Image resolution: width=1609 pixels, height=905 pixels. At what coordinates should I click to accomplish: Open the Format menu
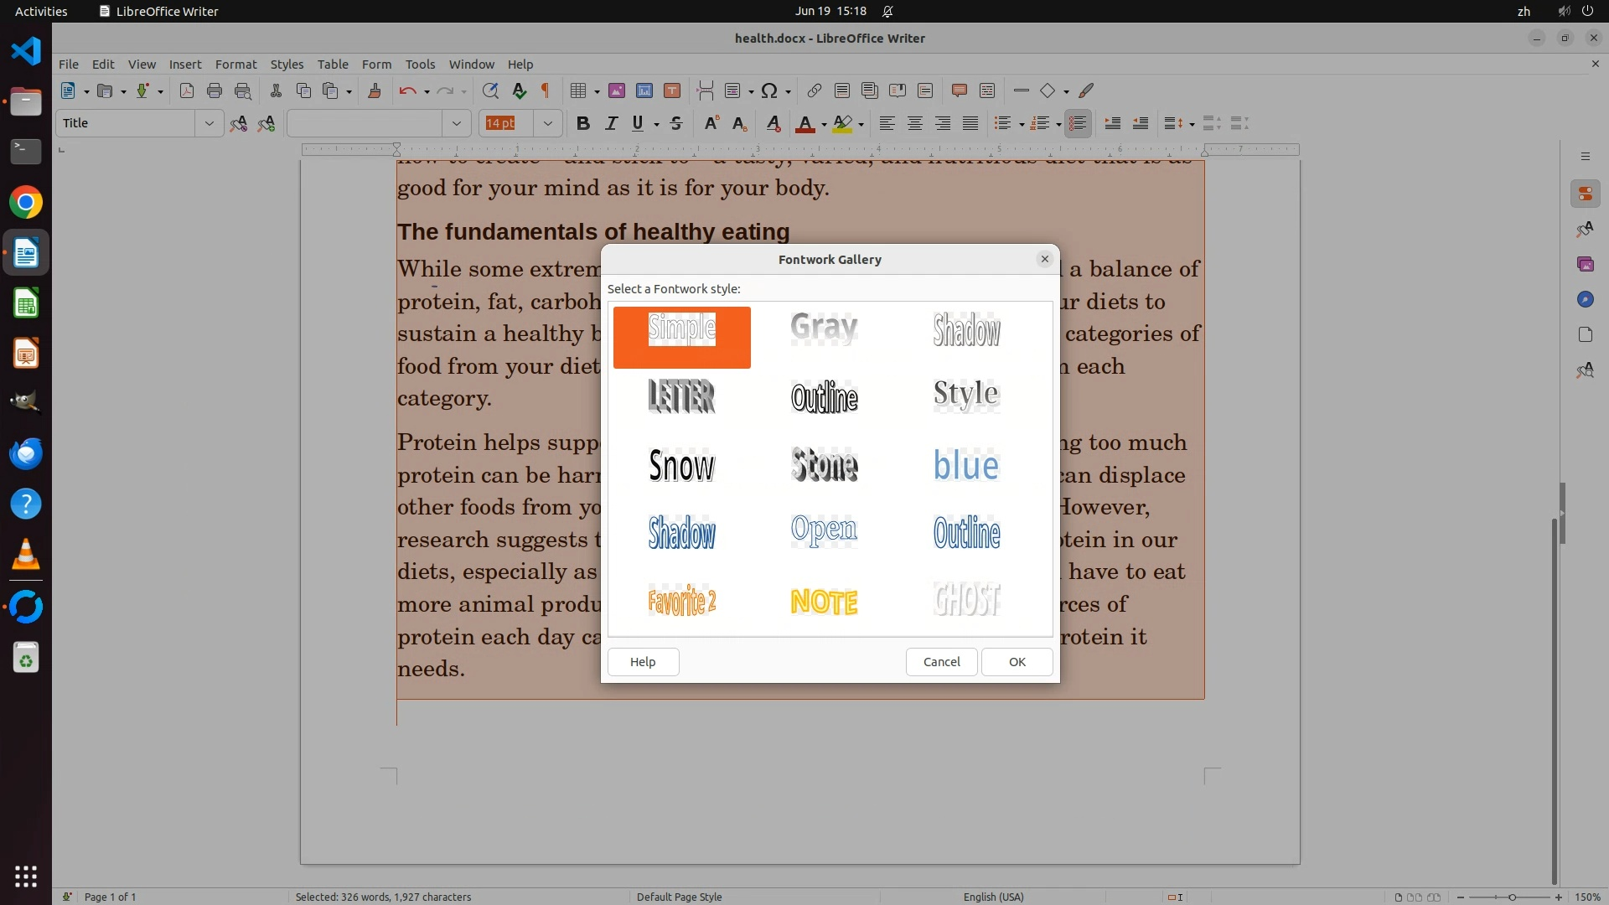click(x=235, y=64)
